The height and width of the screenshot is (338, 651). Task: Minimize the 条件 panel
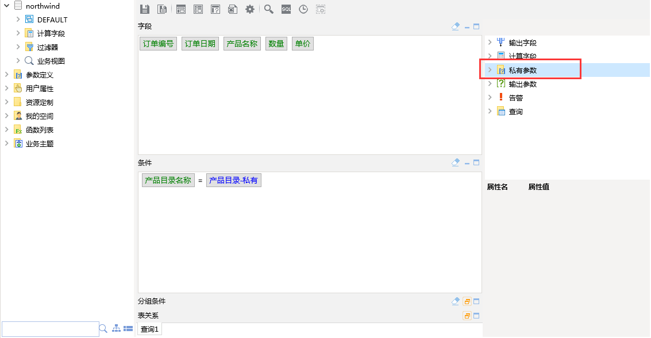tap(467, 164)
